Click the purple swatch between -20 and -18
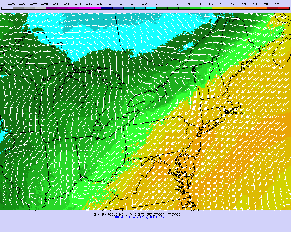The image size is (291, 232). pyautogui.click(x=51, y=8)
